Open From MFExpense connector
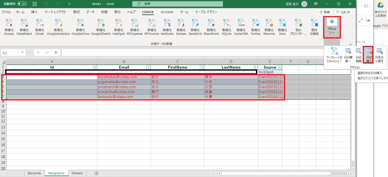The image size is (388, 177). tap(135, 27)
